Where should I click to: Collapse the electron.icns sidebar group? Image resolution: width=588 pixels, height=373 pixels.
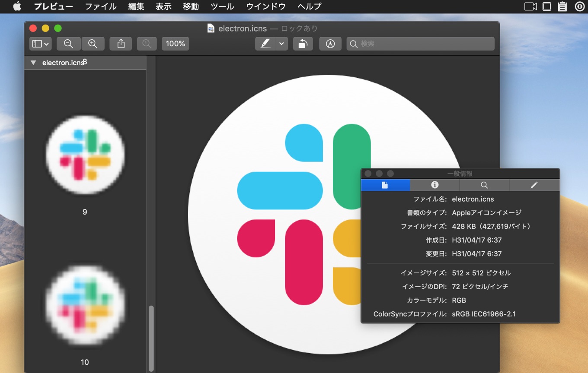[x=33, y=63]
